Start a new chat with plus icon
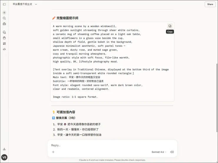 [x=4, y=12]
